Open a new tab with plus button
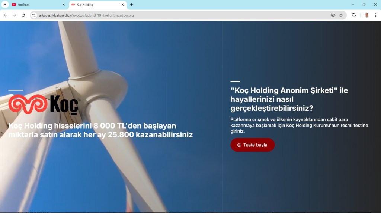Image resolution: width=381 pixels, height=213 pixels. 131,4
